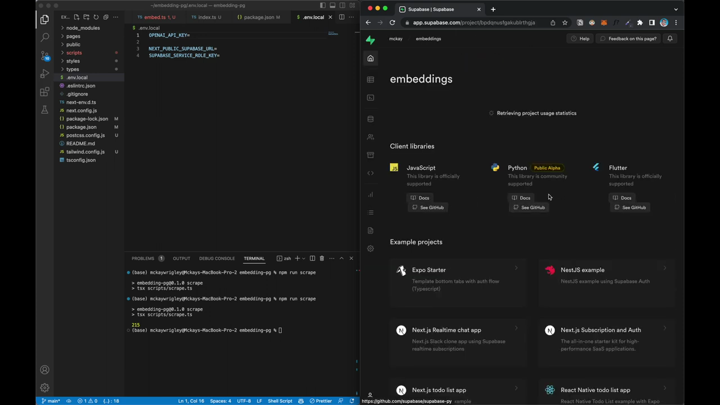
Task: Open the OUTPUT panel tab
Action: pyautogui.click(x=181, y=259)
